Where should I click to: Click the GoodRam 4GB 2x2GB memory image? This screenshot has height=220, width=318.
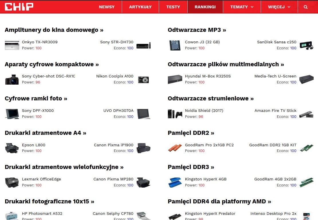307,182
